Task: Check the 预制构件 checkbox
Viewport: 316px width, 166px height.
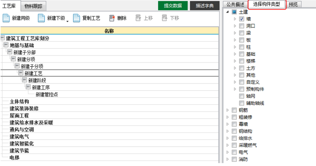Action: pyautogui.click(x=242, y=89)
